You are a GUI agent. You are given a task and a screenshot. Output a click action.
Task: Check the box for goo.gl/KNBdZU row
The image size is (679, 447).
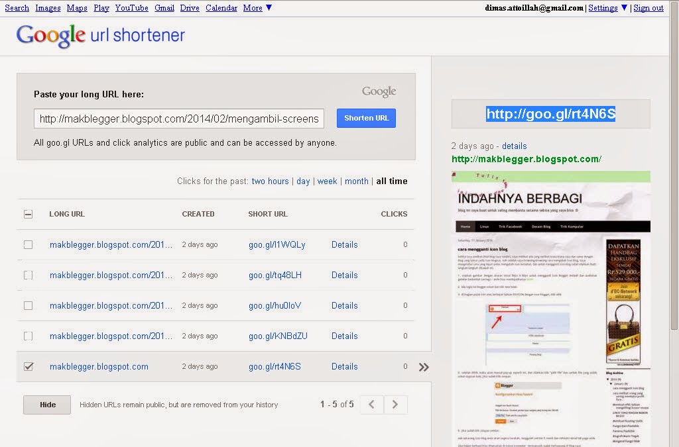coord(28,336)
